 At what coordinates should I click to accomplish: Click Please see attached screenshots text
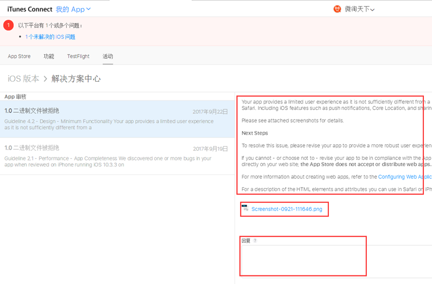[x=293, y=120]
